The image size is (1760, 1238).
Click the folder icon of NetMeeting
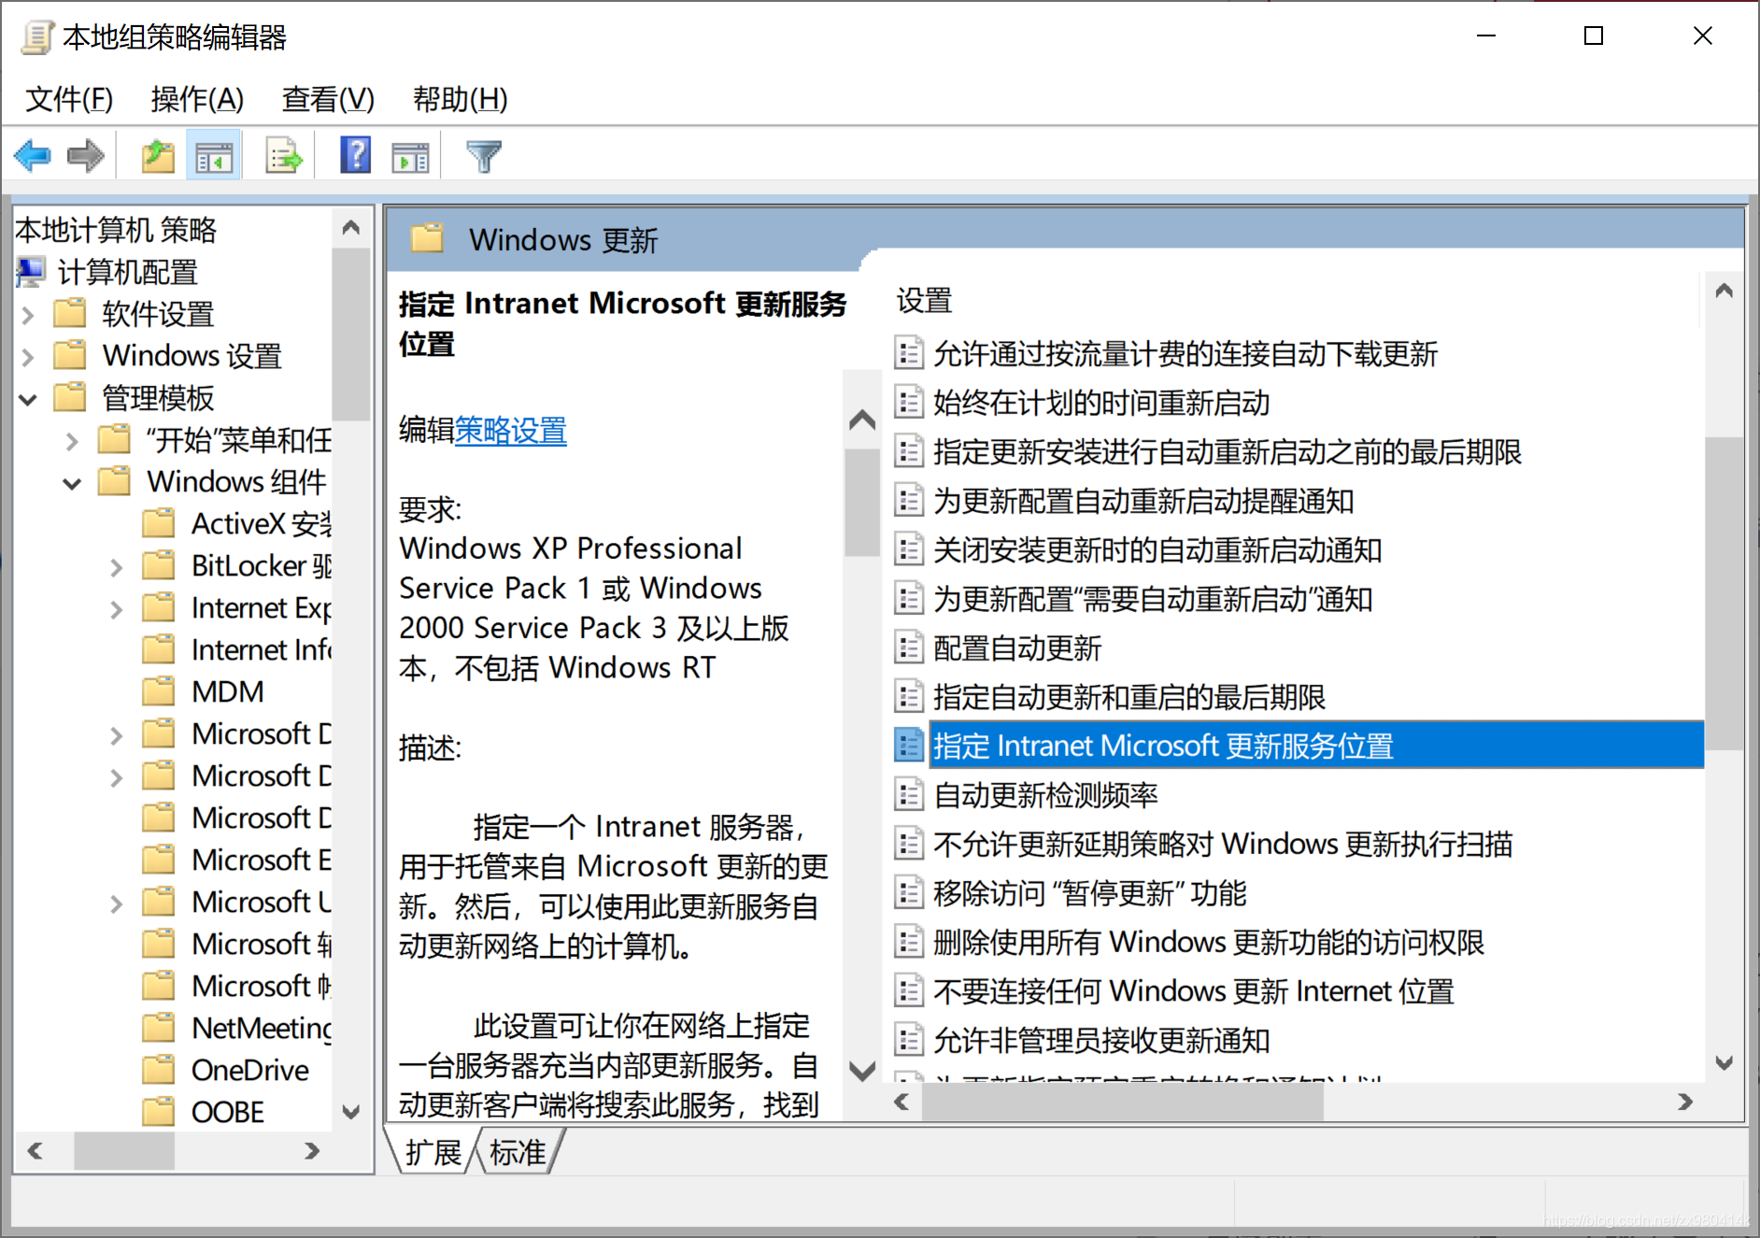pyautogui.click(x=159, y=1027)
